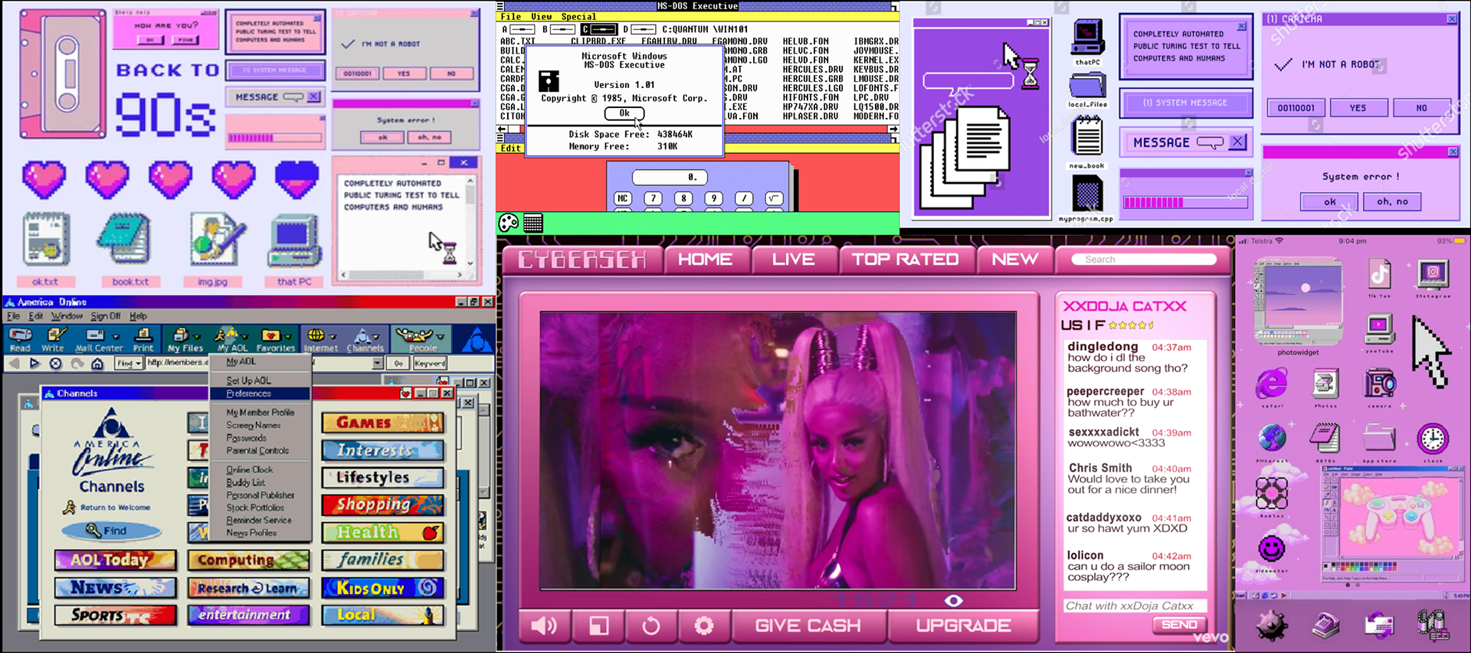Open the Mail Center dropdown arrow in AOL

(116, 337)
